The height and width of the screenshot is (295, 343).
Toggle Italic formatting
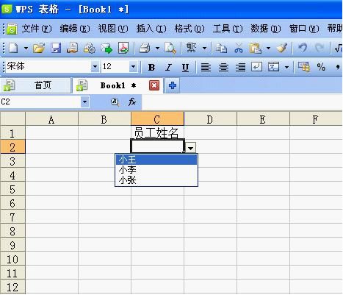pos(168,67)
